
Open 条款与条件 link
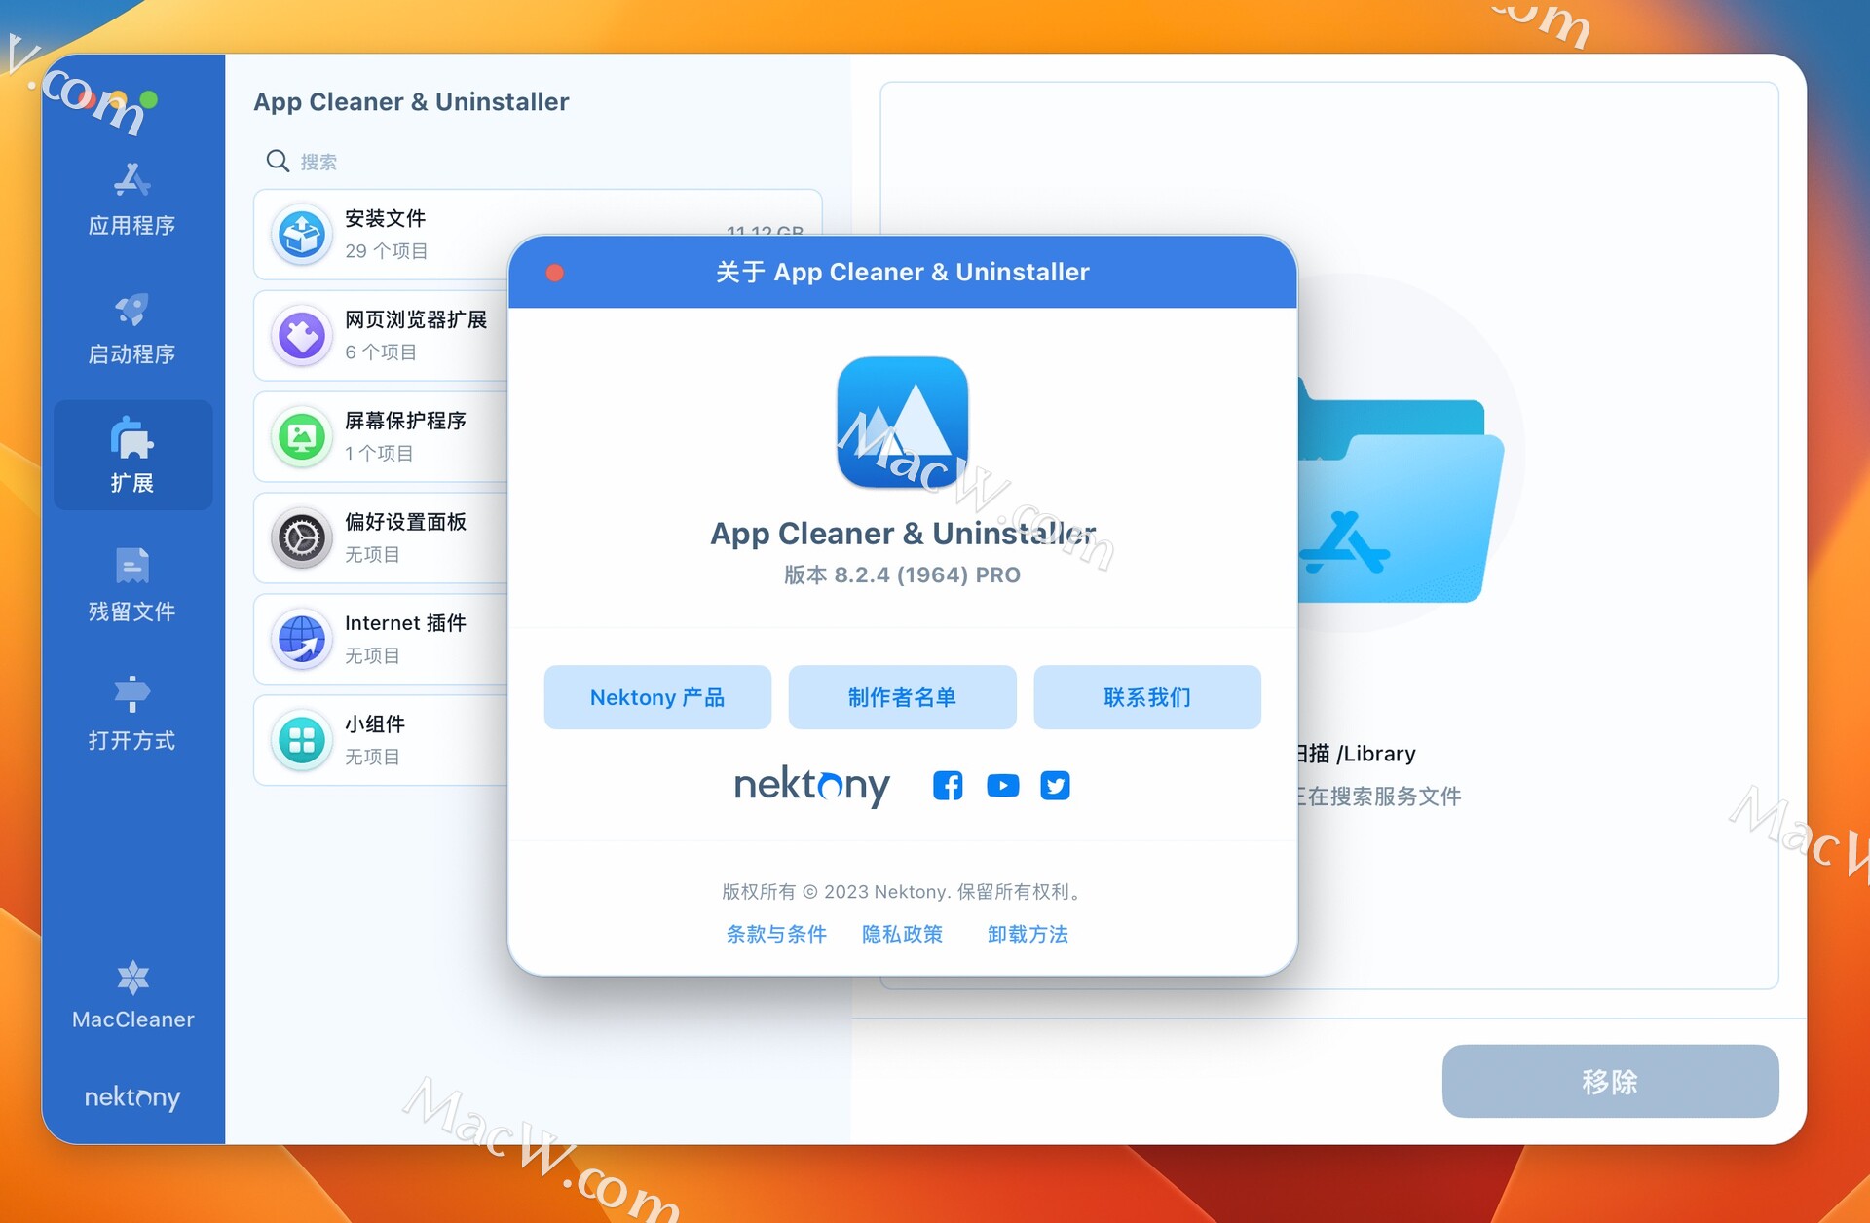coord(776,934)
